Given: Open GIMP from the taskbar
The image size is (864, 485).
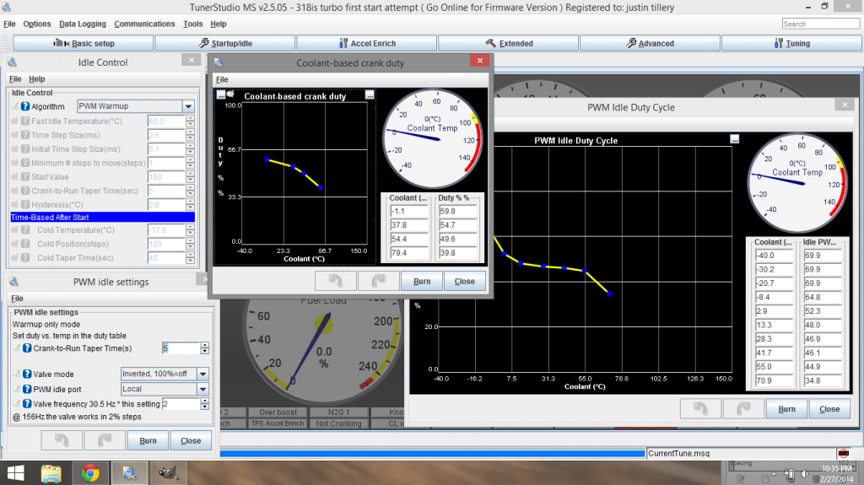Looking at the screenshot, I should tap(168, 473).
